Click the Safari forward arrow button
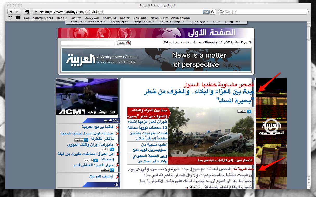Image resolution: width=316 pixels, height=197 pixels. tap(17, 12)
